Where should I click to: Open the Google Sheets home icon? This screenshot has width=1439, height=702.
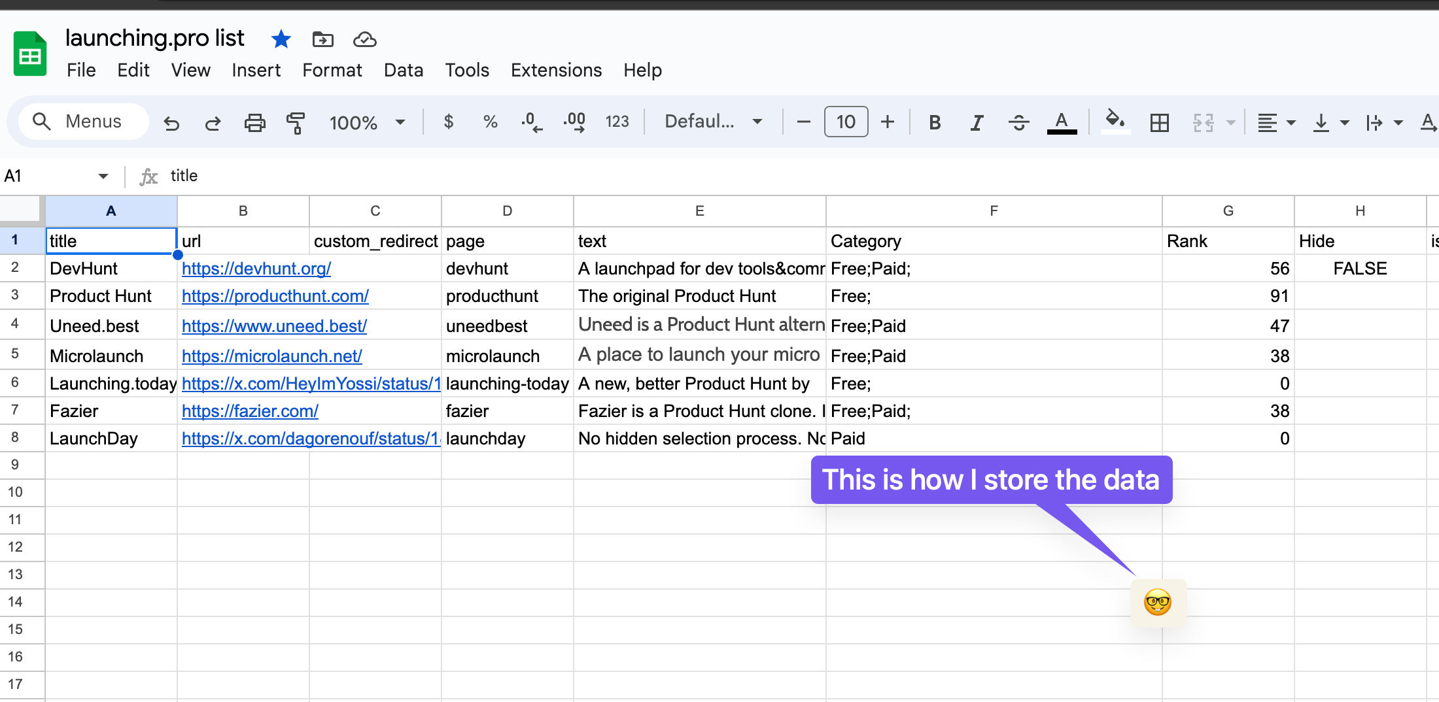[x=30, y=54]
